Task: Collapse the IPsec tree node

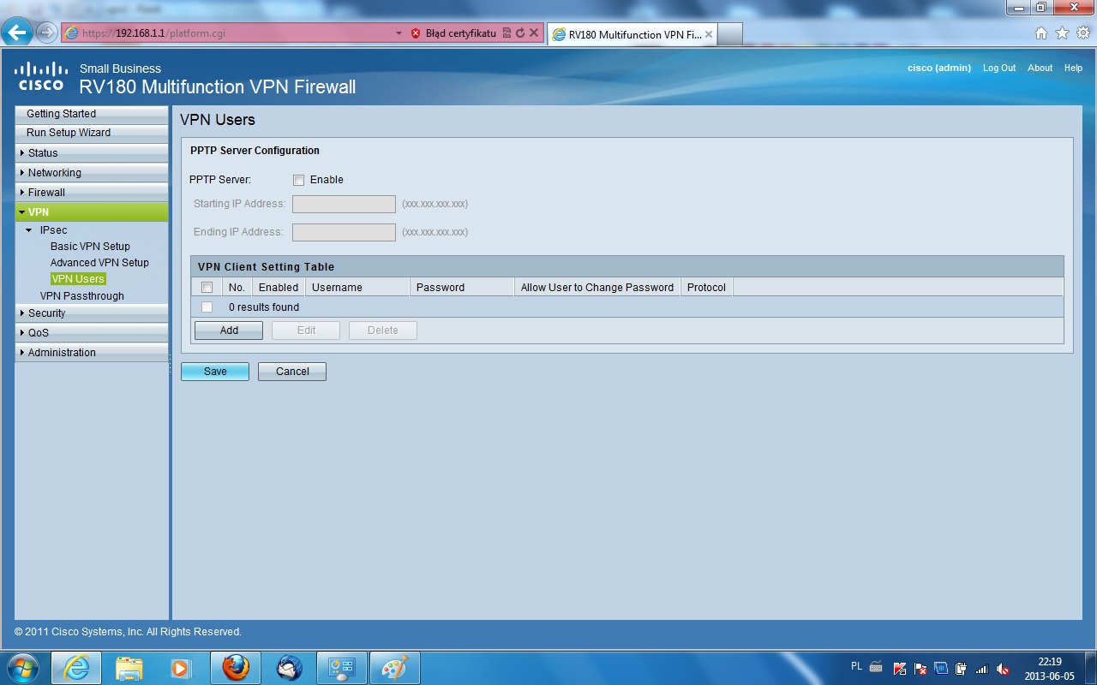Action: (x=30, y=230)
